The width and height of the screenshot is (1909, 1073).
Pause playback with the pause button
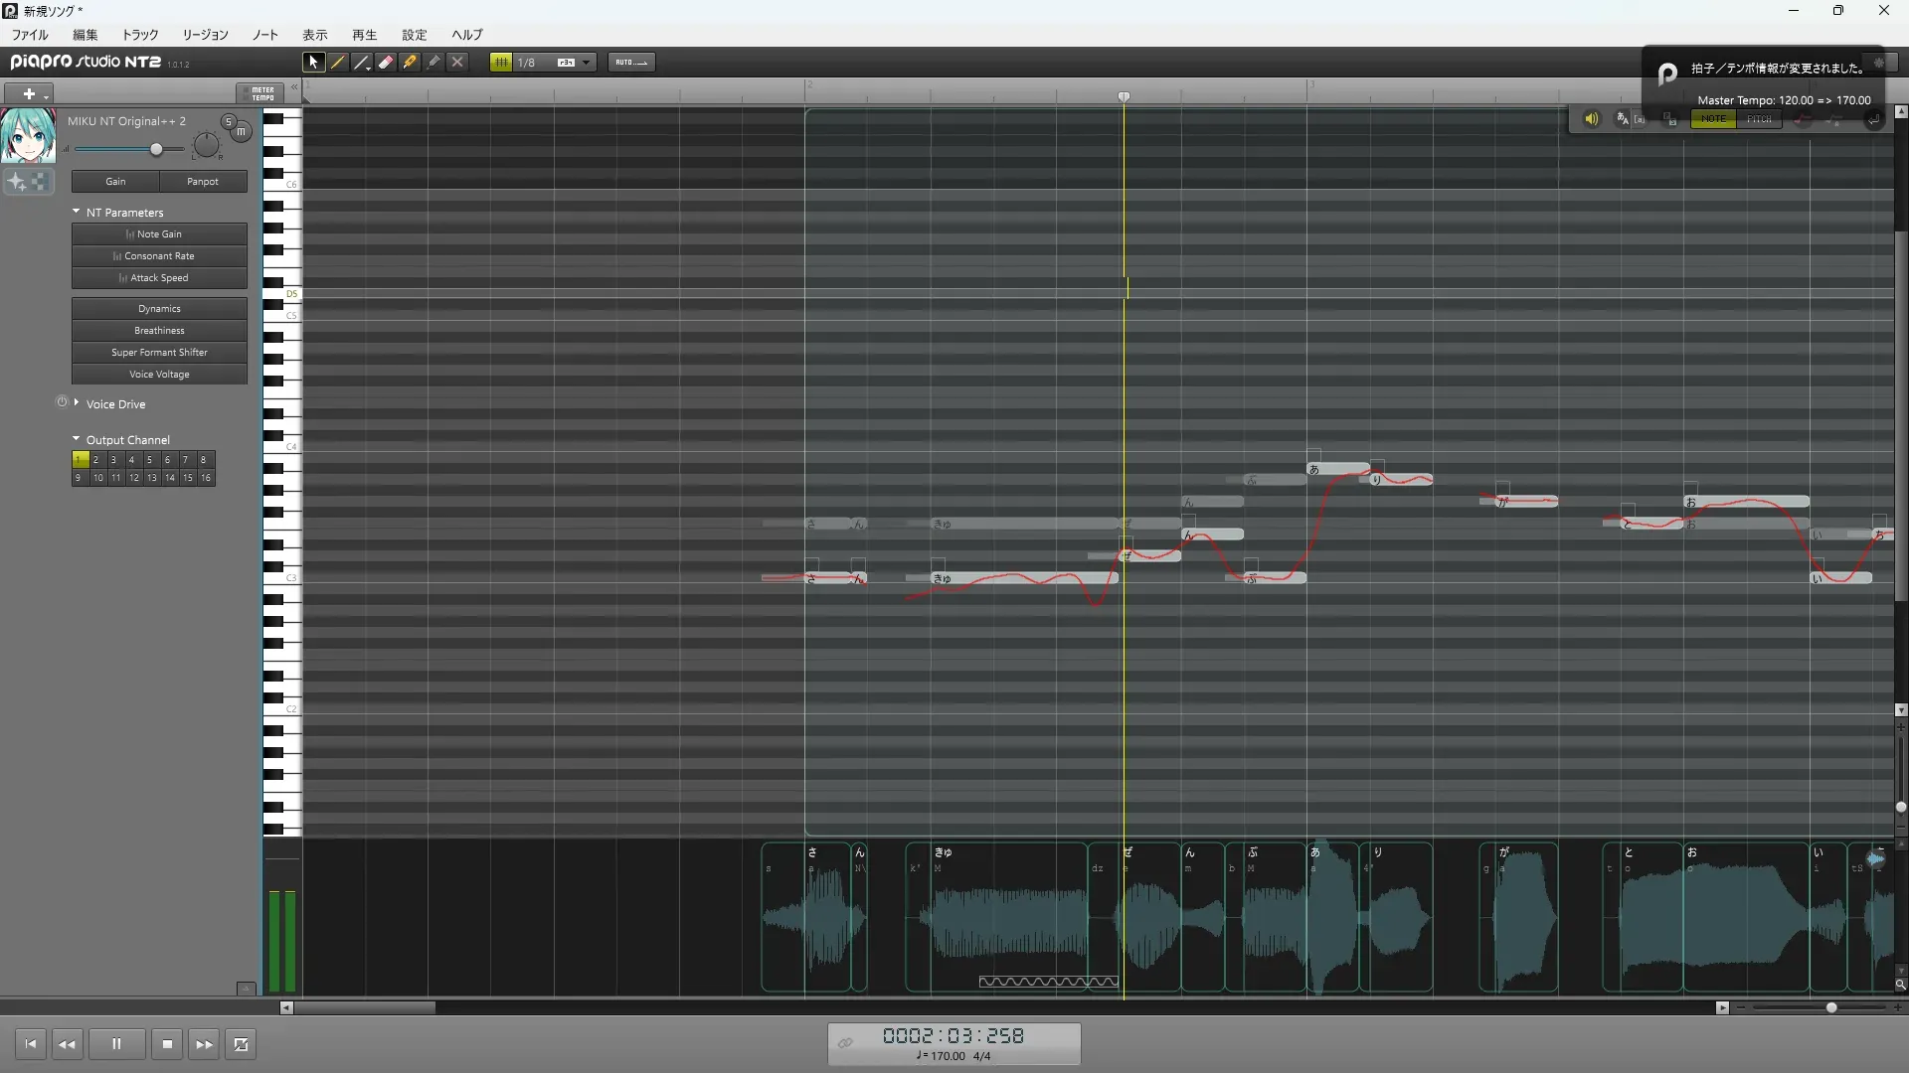(116, 1044)
